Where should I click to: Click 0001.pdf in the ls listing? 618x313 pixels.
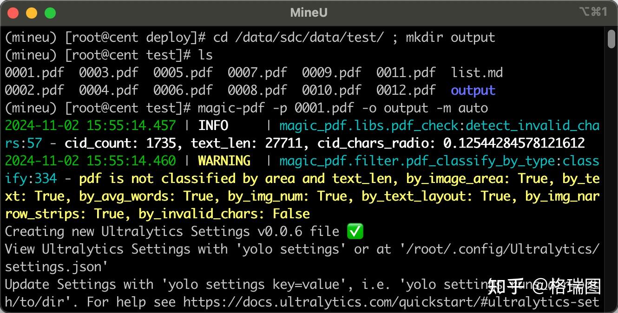[x=34, y=72]
